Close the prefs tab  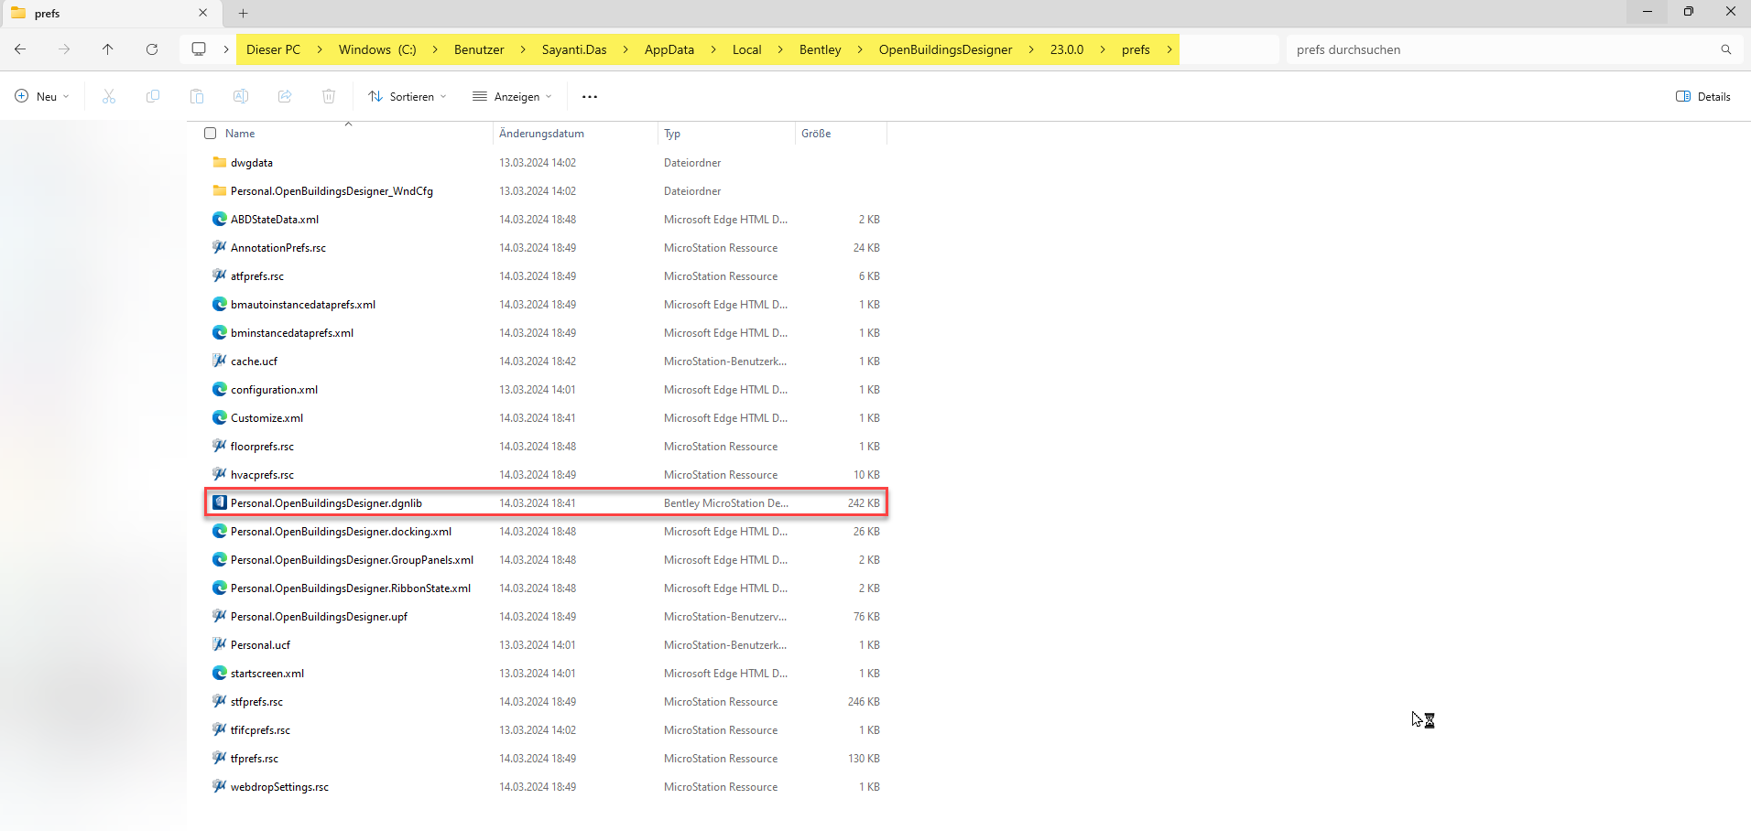point(203,13)
